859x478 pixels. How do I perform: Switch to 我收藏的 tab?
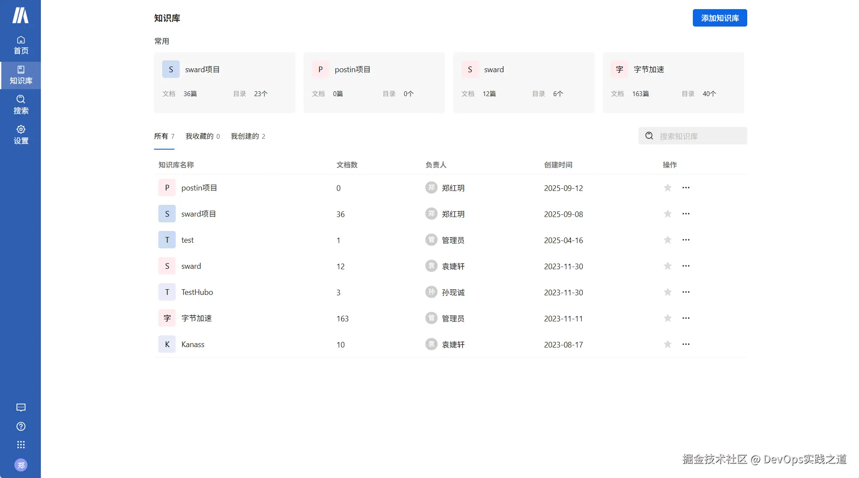(x=202, y=136)
